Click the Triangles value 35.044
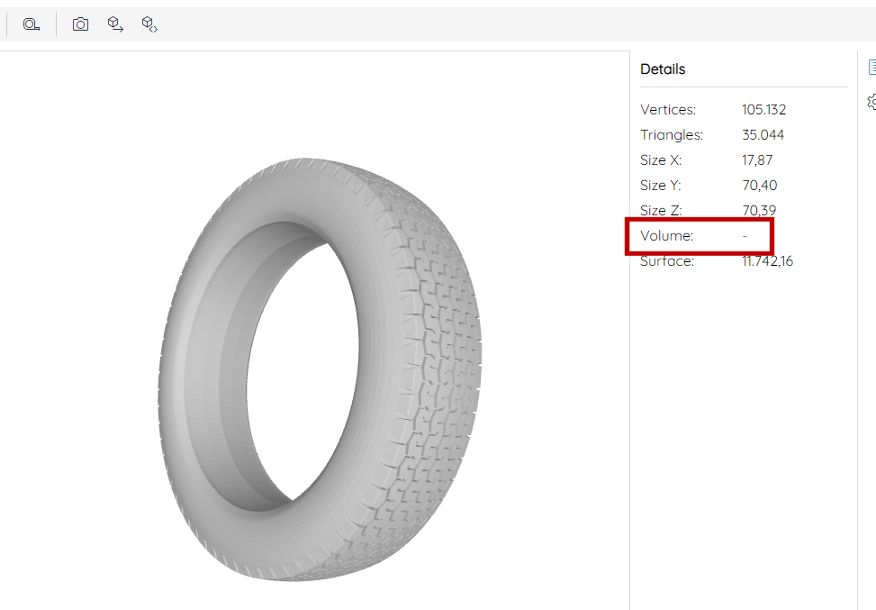The image size is (876, 610). [763, 134]
